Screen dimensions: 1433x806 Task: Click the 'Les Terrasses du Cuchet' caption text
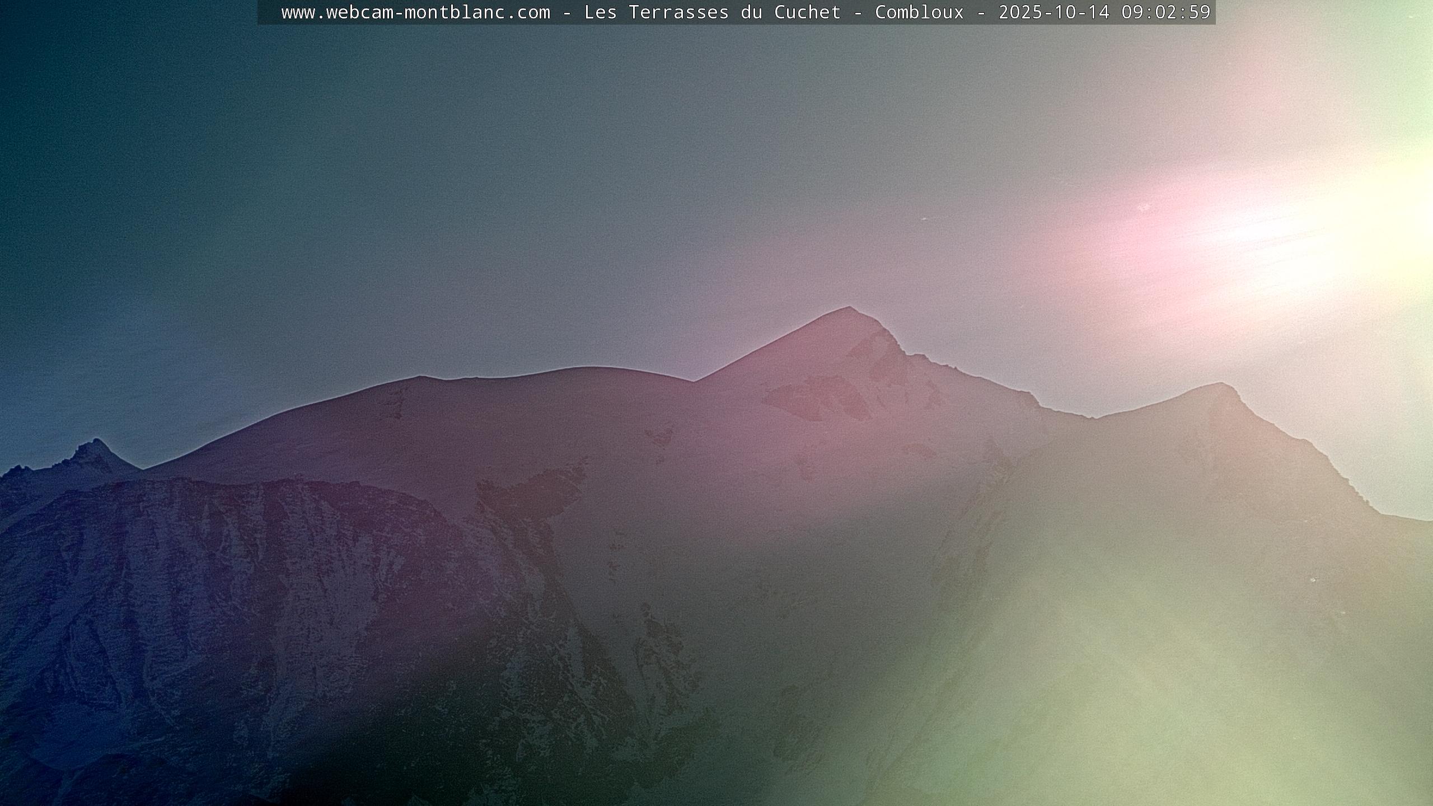click(712, 12)
